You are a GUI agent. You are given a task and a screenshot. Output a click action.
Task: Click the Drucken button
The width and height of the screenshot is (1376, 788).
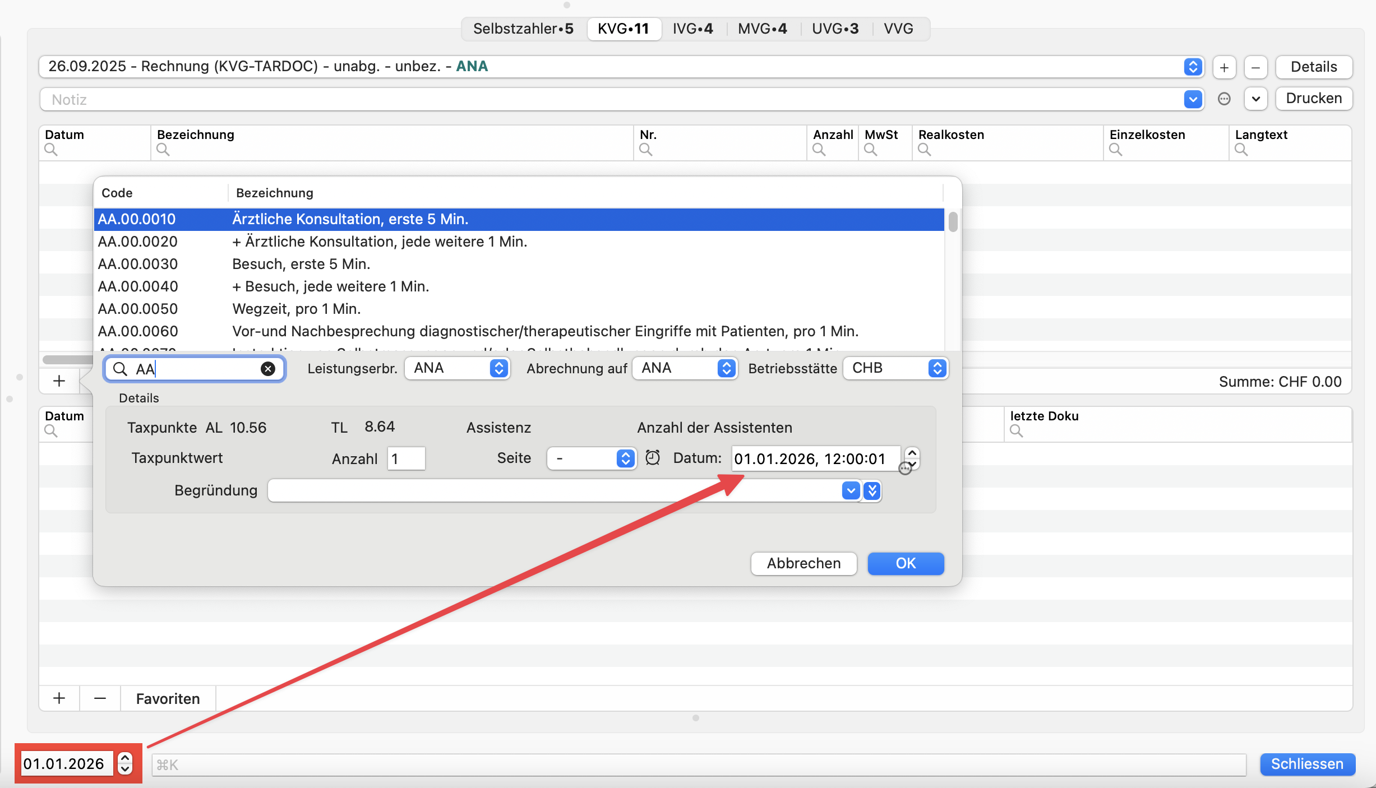coord(1313,99)
